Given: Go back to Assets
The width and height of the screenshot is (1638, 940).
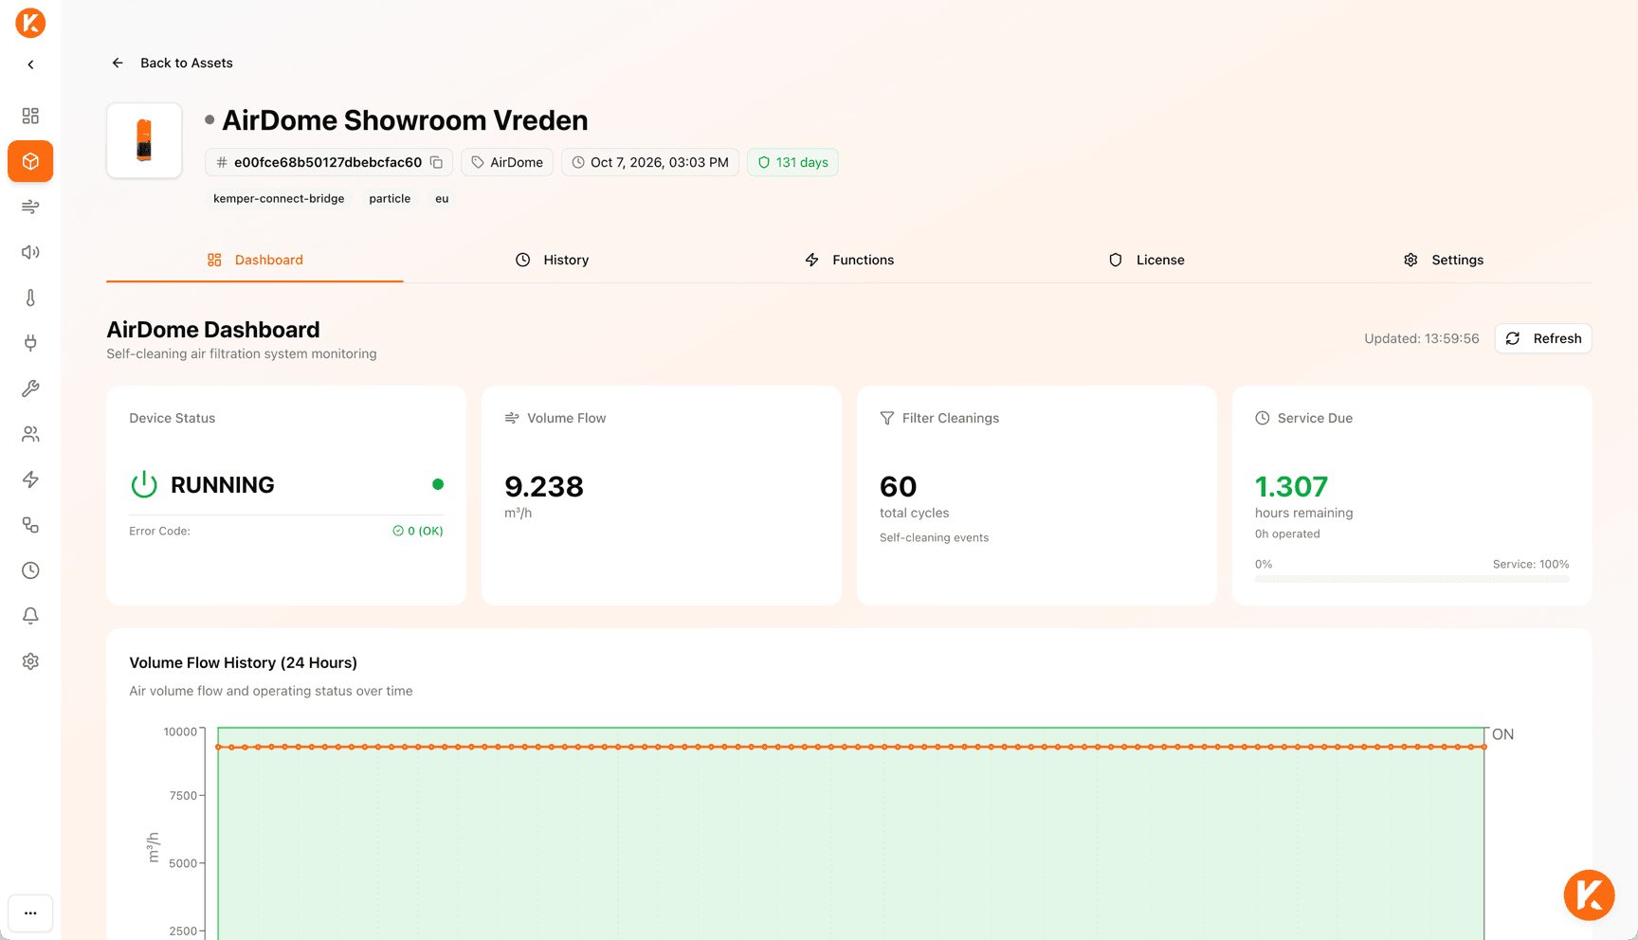Looking at the screenshot, I should coord(172,63).
